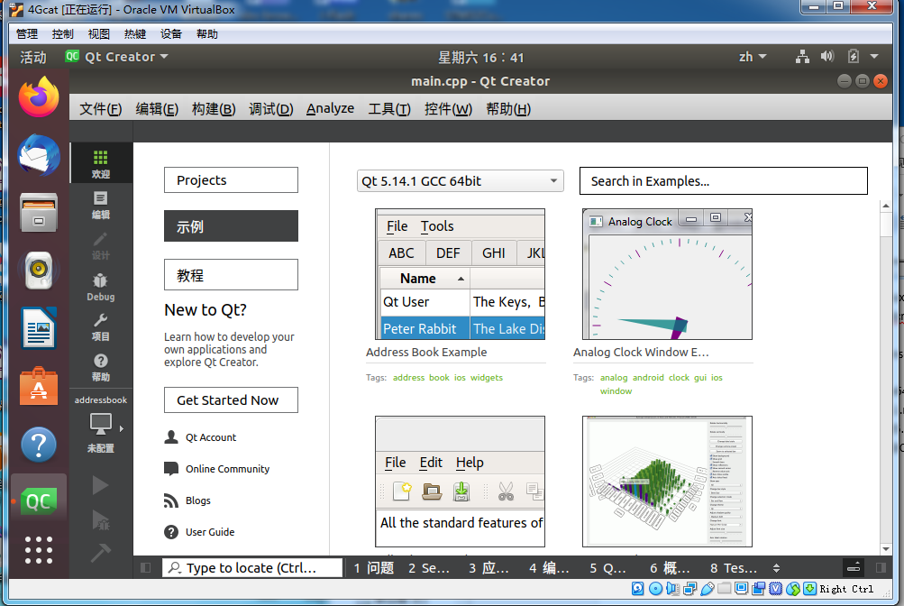
Task: Show applications grid in the dock
Action: tap(39, 550)
